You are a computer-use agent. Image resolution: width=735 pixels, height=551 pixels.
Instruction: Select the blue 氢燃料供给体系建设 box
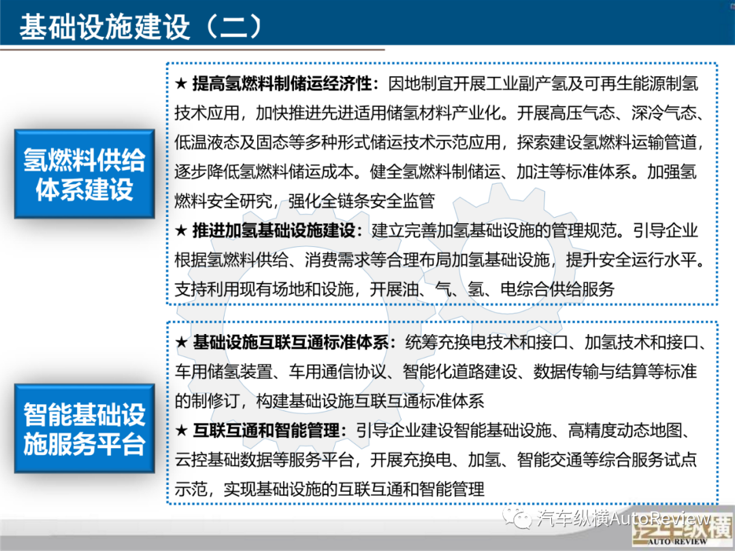tap(84, 175)
